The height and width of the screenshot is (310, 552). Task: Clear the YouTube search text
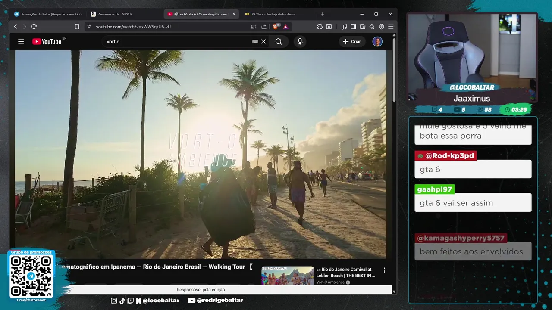pyautogui.click(x=264, y=42)
